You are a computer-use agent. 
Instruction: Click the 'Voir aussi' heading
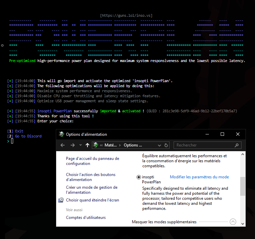coord(74,210)
